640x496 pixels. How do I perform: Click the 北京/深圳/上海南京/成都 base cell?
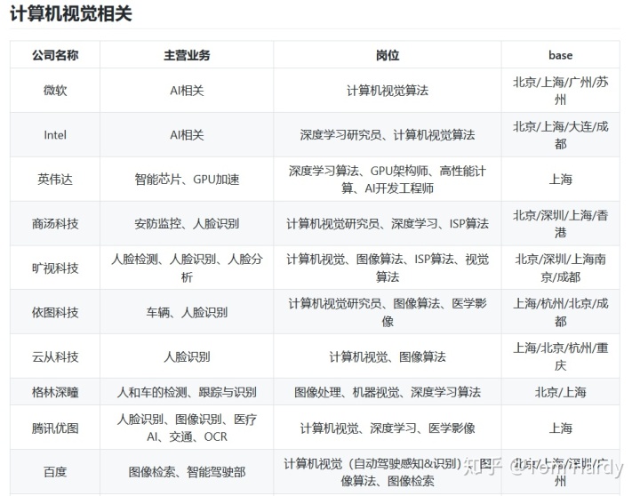coord(560,268)
